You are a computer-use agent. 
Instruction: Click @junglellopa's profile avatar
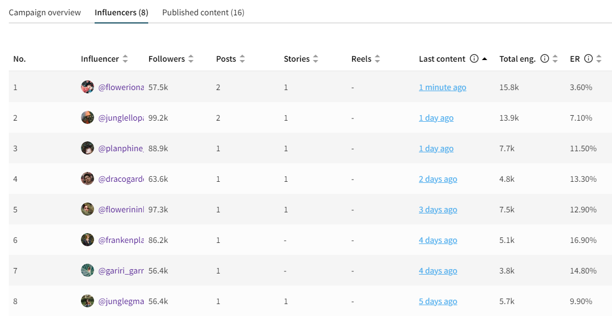88,117
